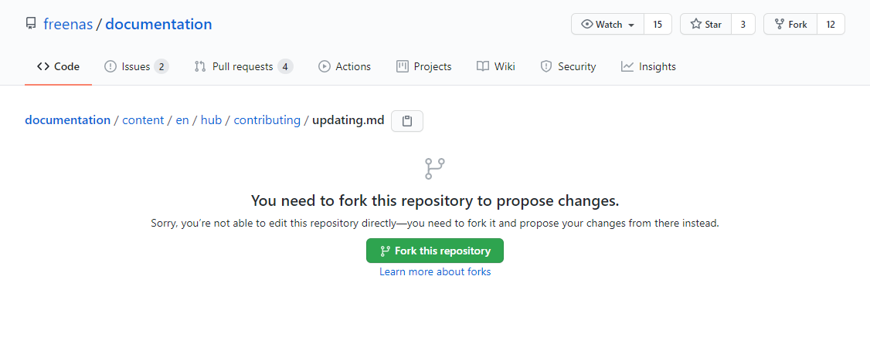Star this repository
This screenshot has width=870, height=340.
click(x=705, y=25)
